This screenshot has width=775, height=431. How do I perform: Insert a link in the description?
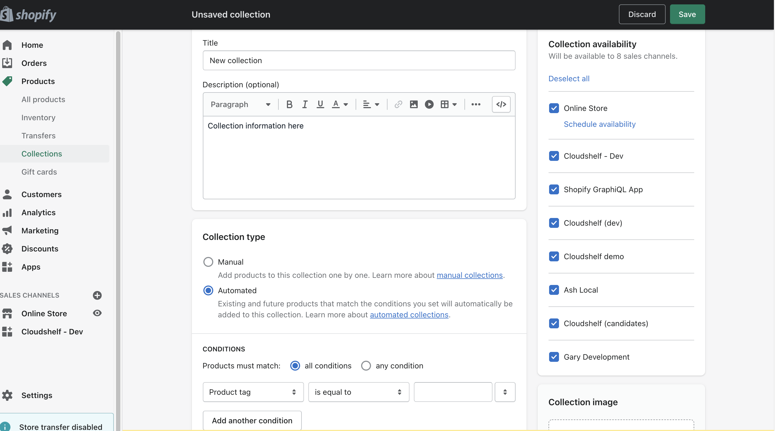click(x=398, y=104)
